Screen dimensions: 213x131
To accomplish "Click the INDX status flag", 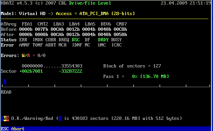I will pos(38,40).
